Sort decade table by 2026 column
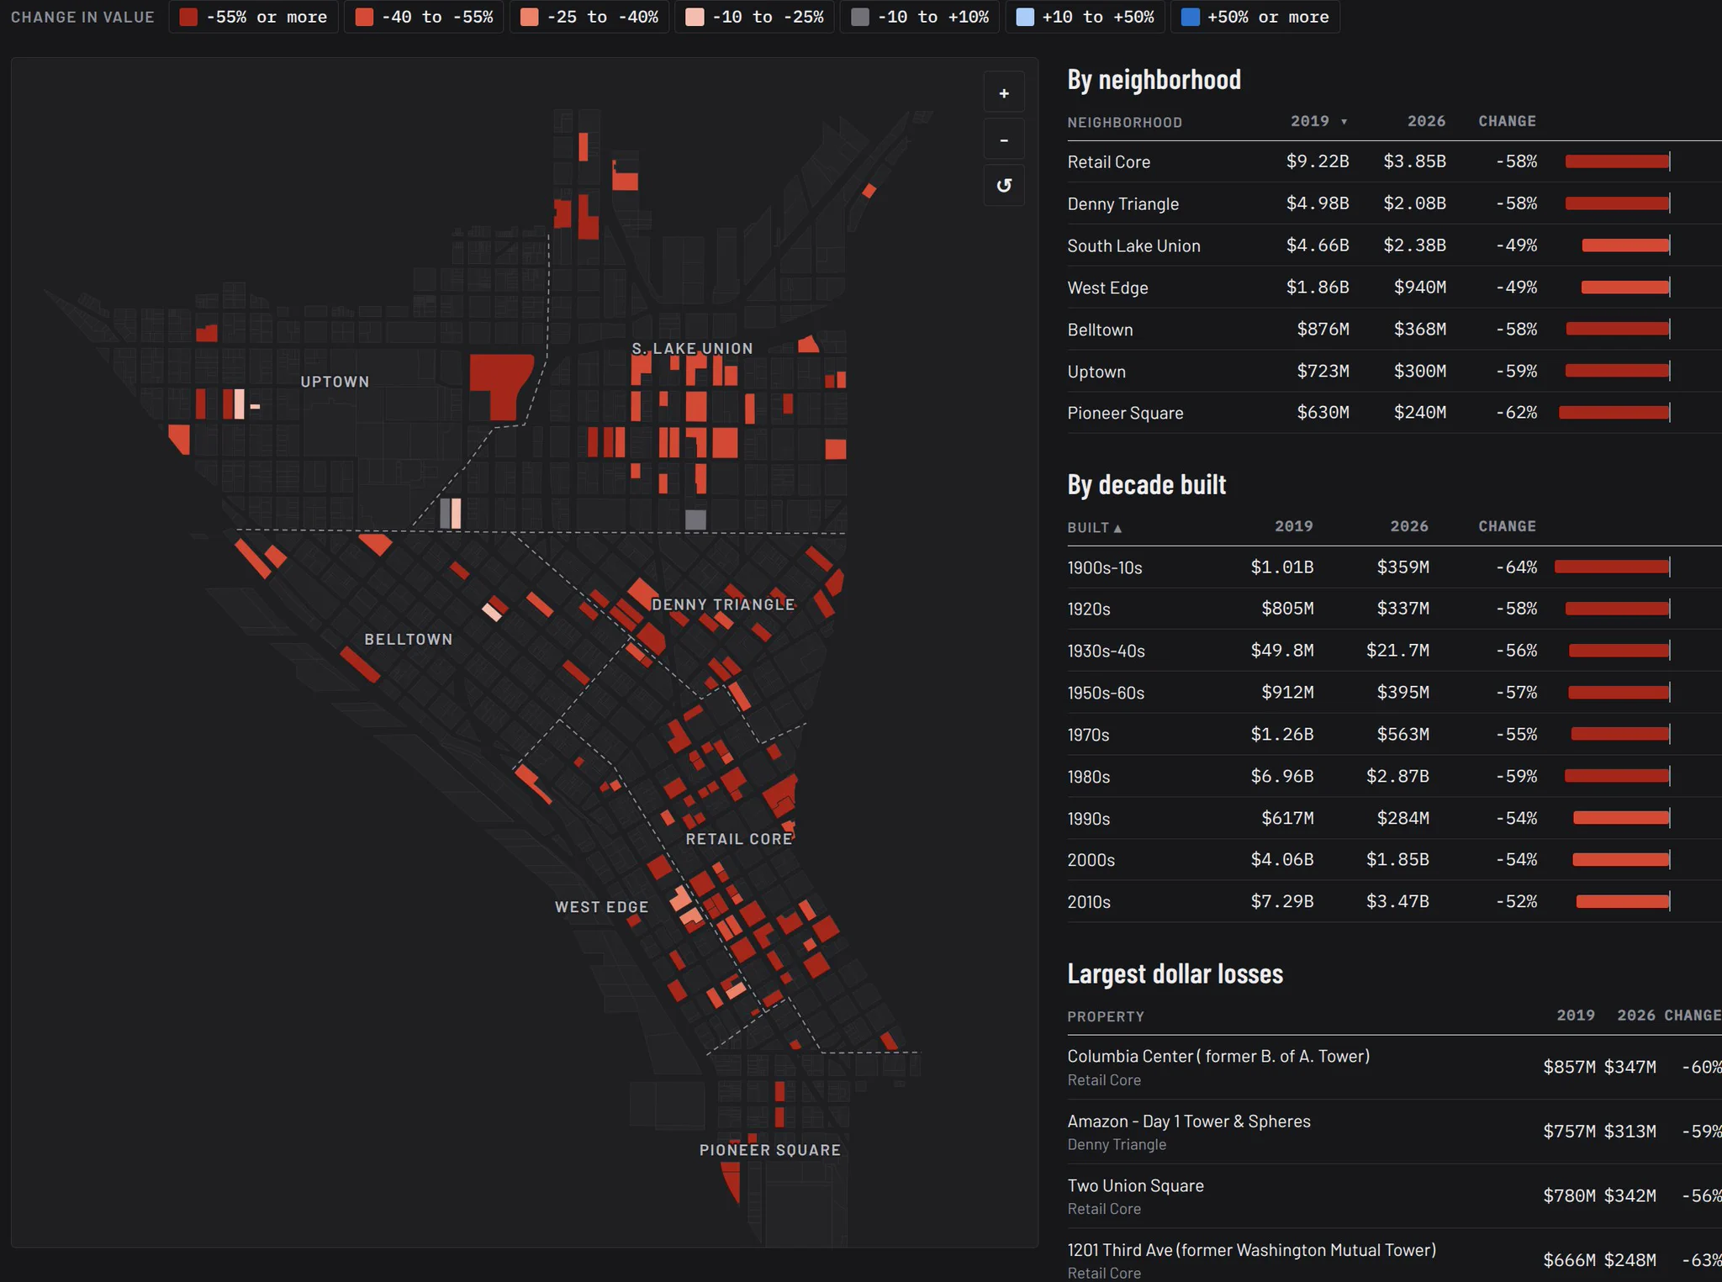The image size is (1722, 1282). (1408, 526)
